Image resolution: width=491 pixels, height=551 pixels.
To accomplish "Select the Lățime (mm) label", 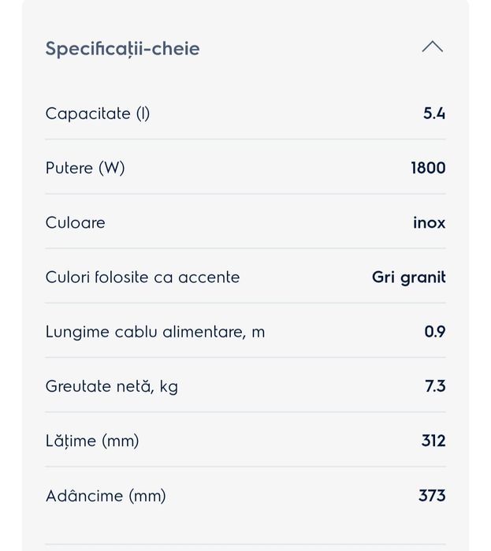I will [x=92, y=441].
